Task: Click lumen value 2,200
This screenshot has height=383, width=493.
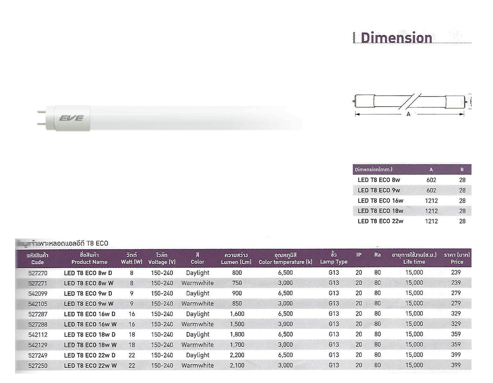Action: [x=237, y=355]
